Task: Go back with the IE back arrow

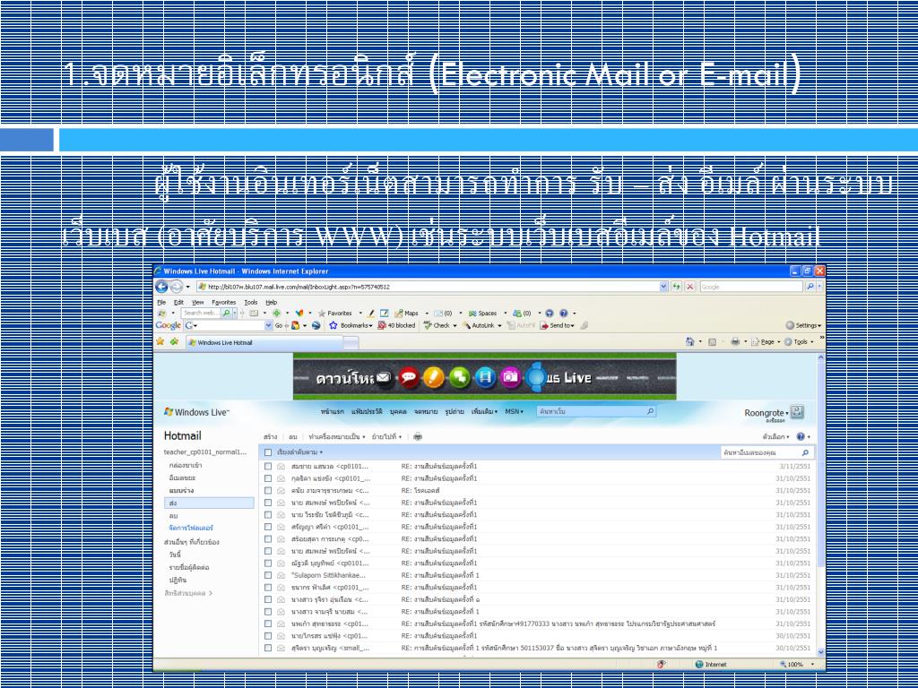Action: point(161,288)
